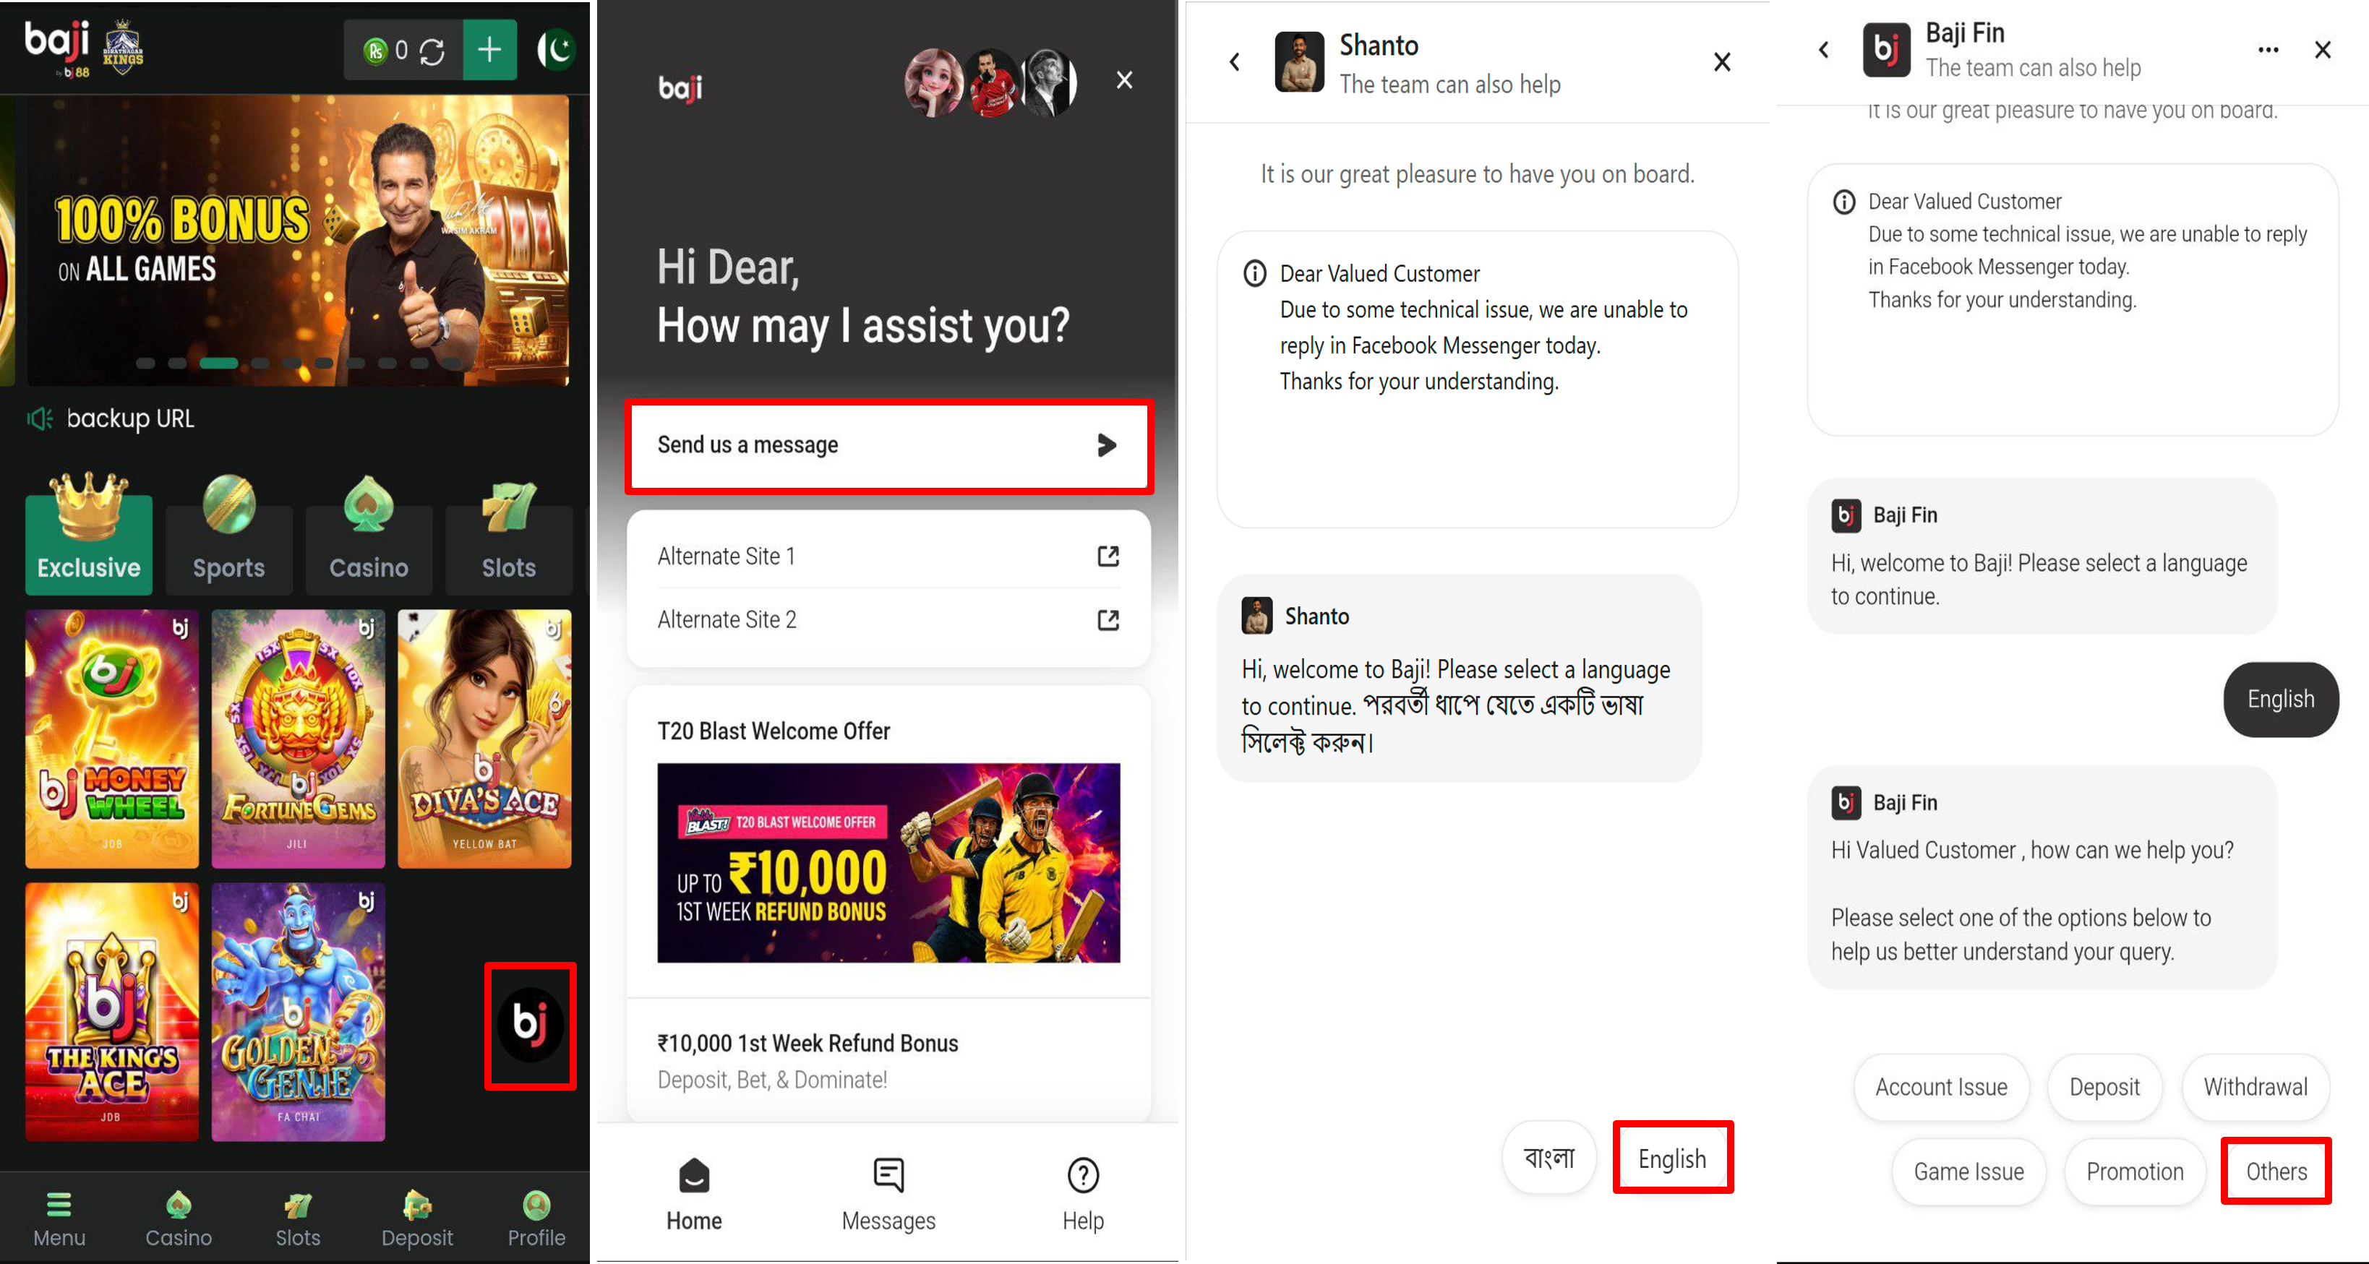Choose বাংলা language option
The image size is (2369, 1264).
coord(1550,1157)
